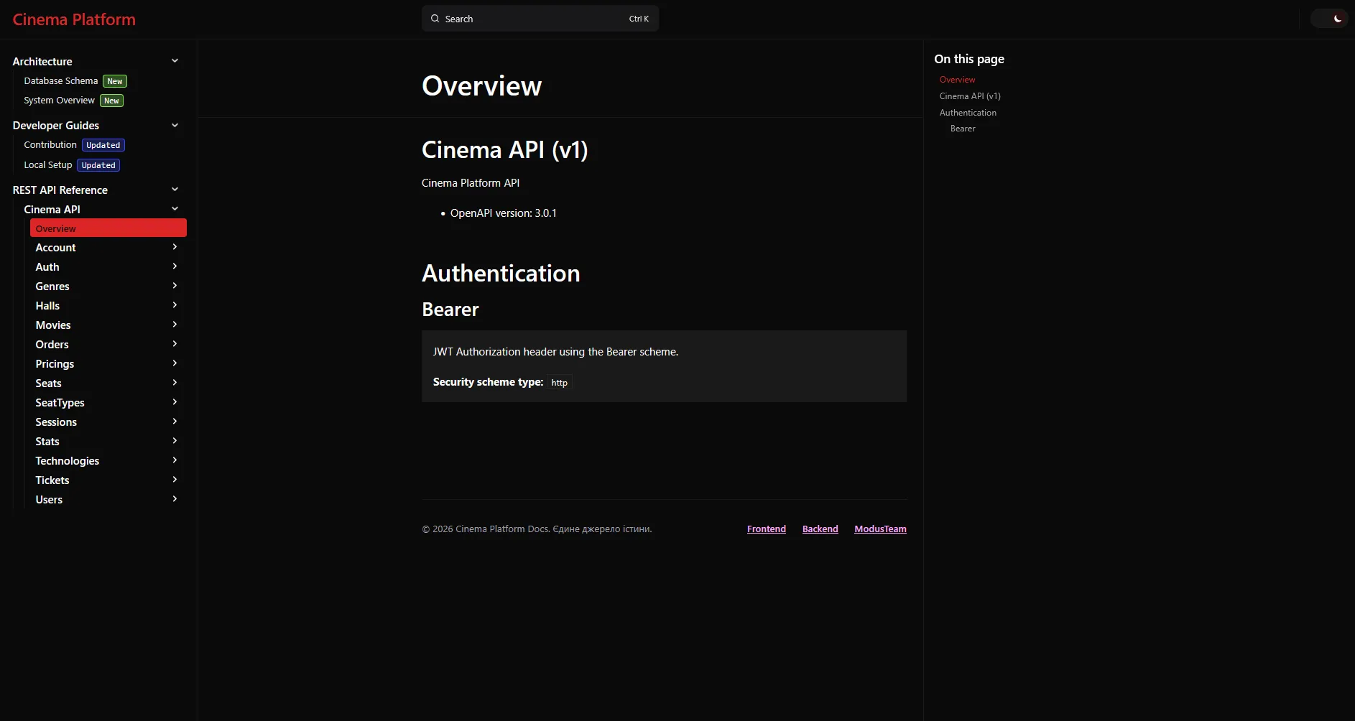
Task: Open the Frontend footer link
Action: click(766, 529)
